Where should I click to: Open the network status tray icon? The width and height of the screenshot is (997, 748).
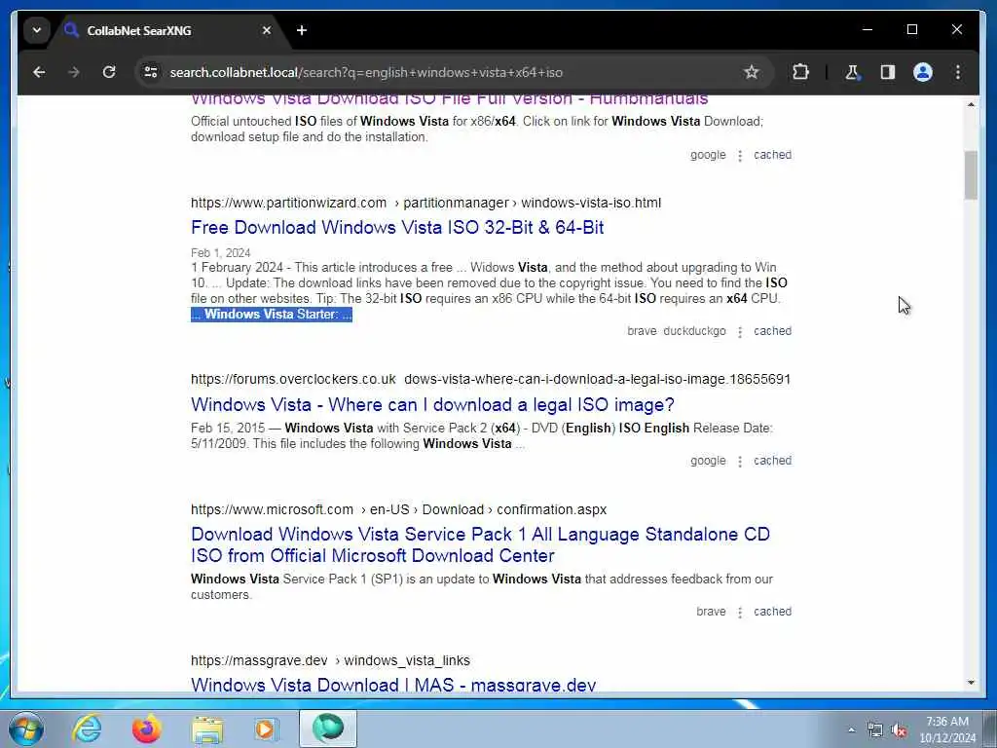(875, 730)
